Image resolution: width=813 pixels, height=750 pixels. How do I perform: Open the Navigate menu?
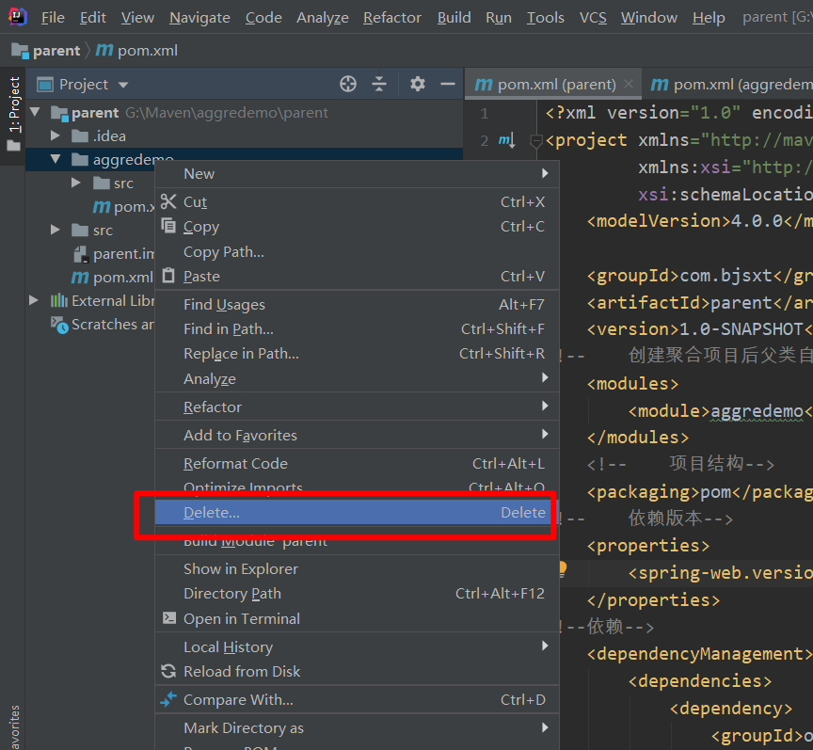[199, 18]
